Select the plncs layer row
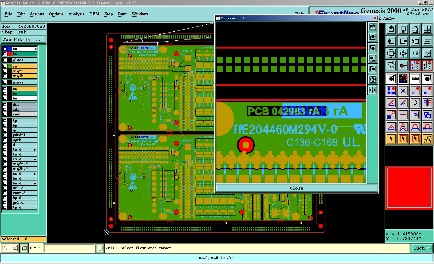The image size is (434, 264). (x=24, y=60)
